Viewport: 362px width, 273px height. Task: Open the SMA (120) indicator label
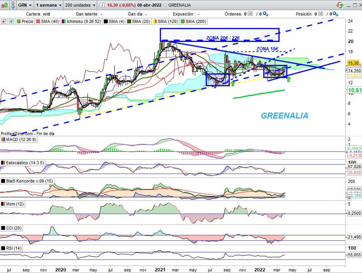(x=165, y=21)
